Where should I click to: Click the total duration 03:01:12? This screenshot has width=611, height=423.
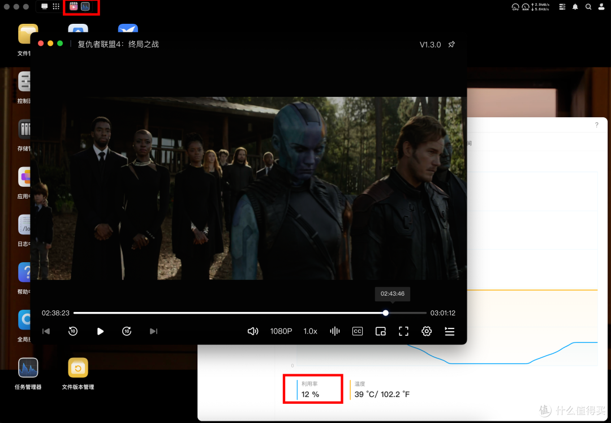click(442, 313)
